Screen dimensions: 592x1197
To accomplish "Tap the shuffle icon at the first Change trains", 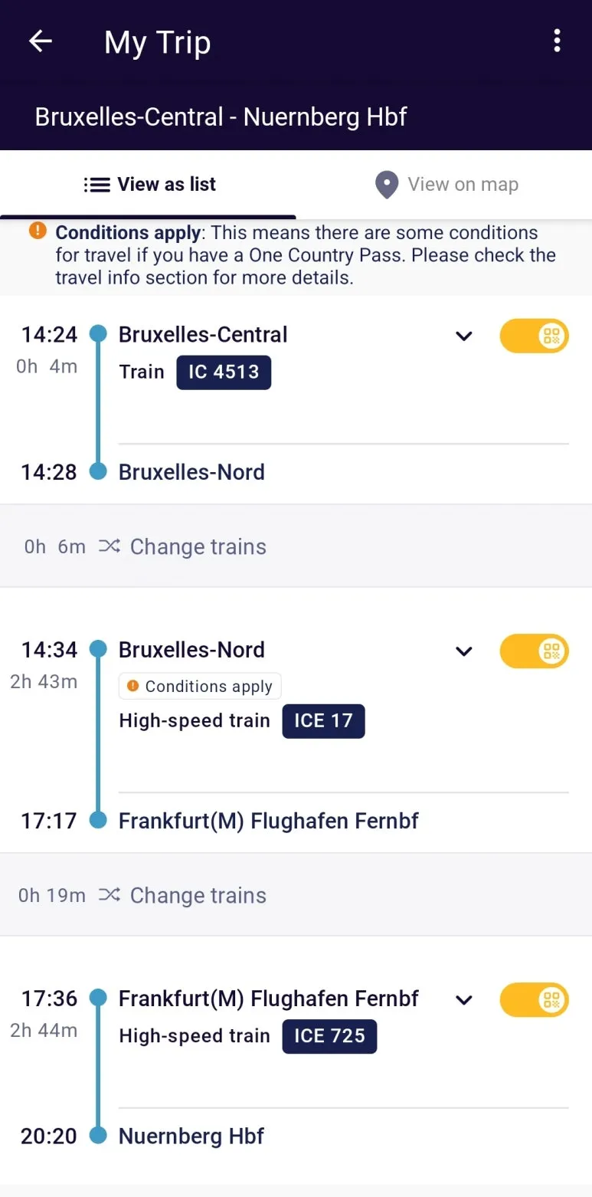I will click(109, 546).
